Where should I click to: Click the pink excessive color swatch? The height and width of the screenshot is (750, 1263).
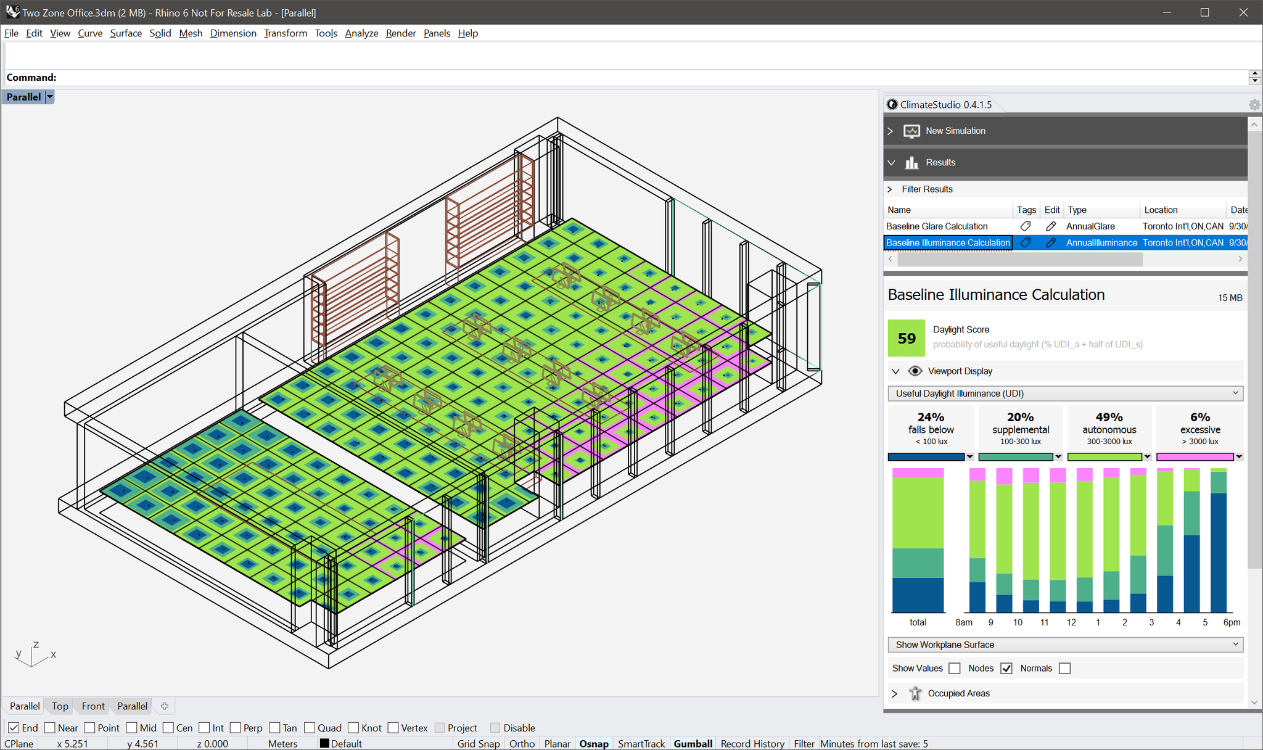[1195, 457]
